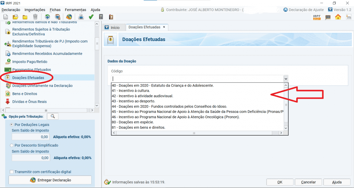354x188 pixels.
Task: Click the green-arrow Receita transmit icon
Action: (x=47, y=17)
